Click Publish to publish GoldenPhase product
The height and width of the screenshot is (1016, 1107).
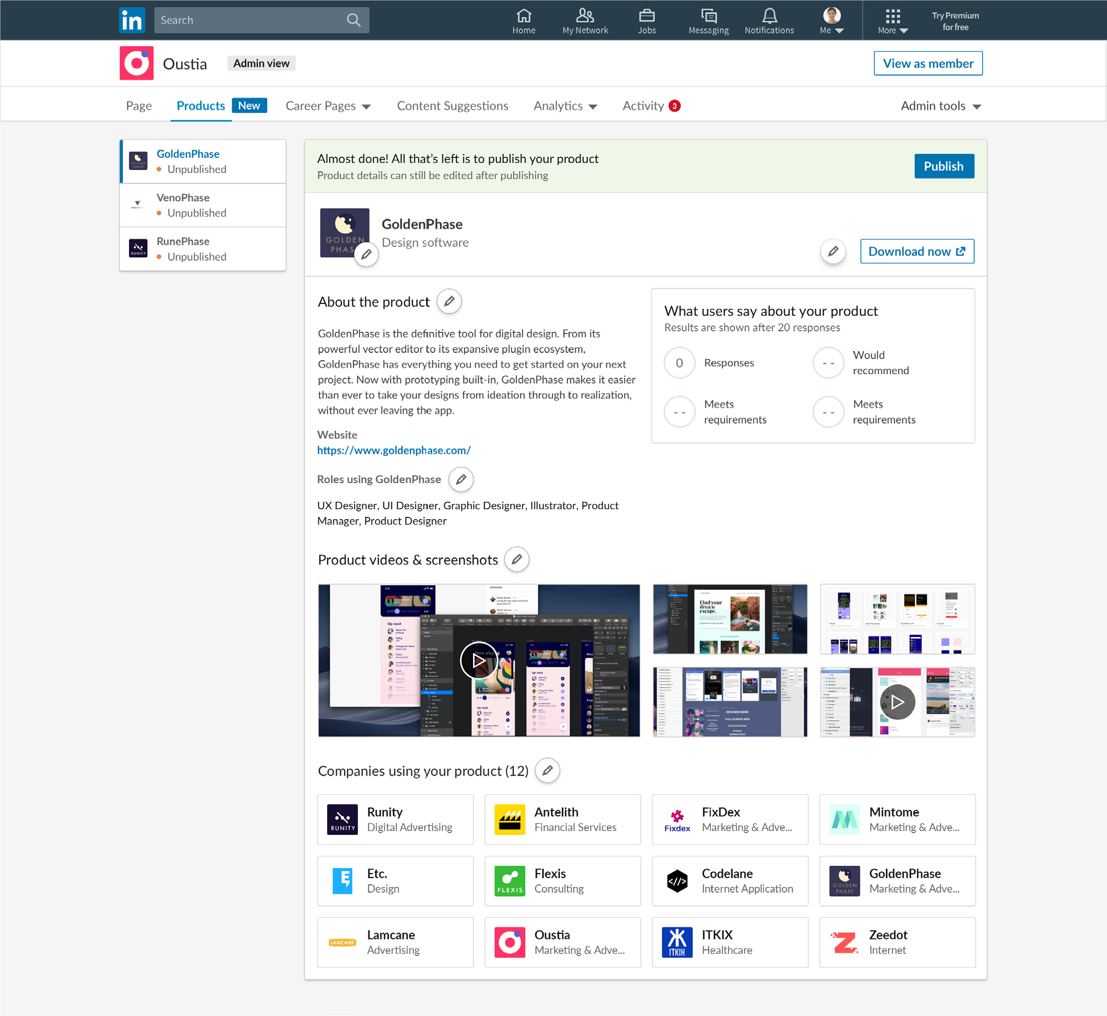(944, 166)
